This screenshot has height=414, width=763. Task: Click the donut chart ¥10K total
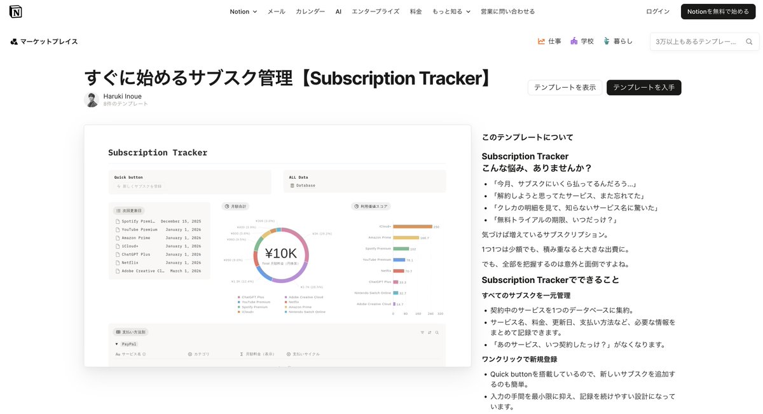click(x=280, y=254)
